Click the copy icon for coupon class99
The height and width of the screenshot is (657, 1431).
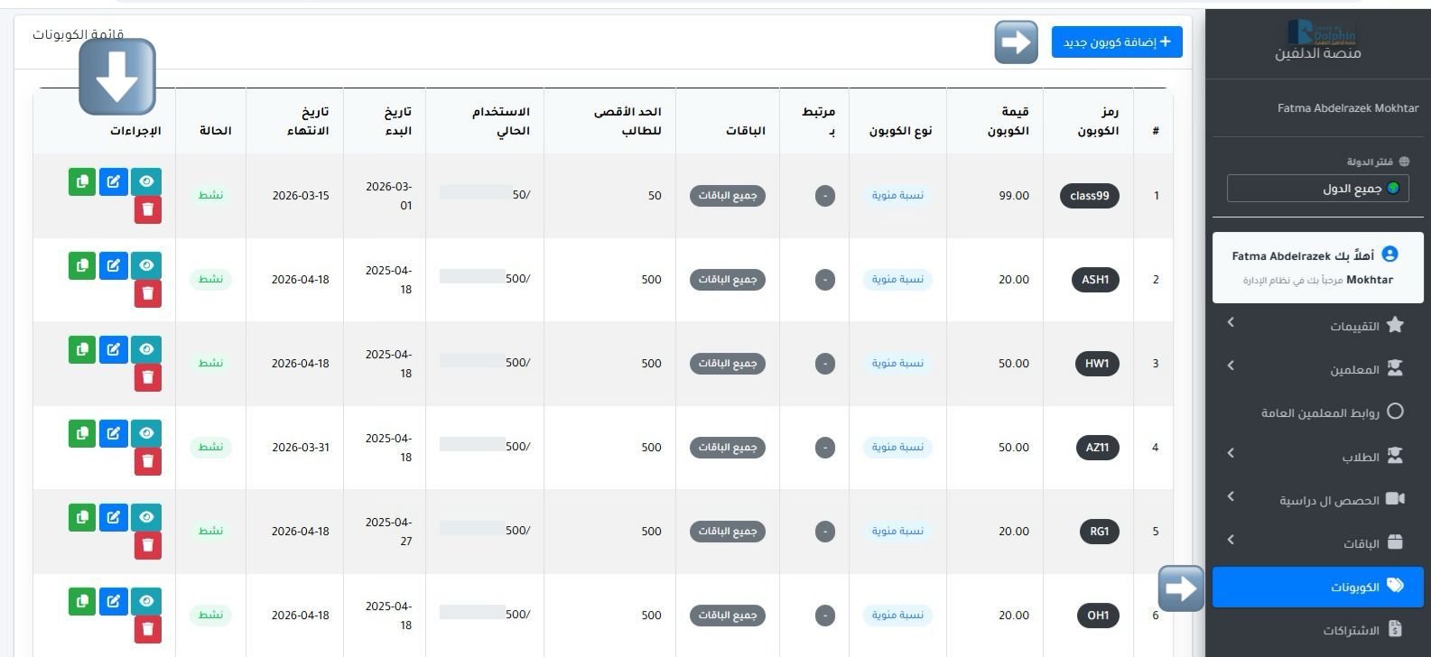[x=82, y=181]
